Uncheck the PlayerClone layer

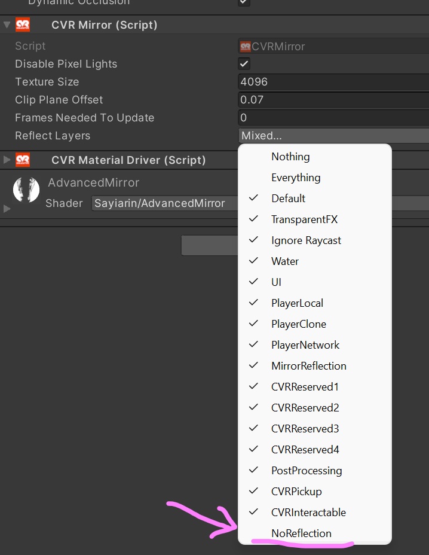tap(315, 324)
